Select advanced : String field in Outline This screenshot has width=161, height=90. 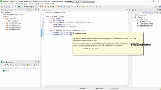(145, 21)
